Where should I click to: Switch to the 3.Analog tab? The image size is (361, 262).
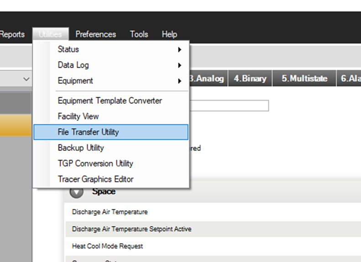209,78
